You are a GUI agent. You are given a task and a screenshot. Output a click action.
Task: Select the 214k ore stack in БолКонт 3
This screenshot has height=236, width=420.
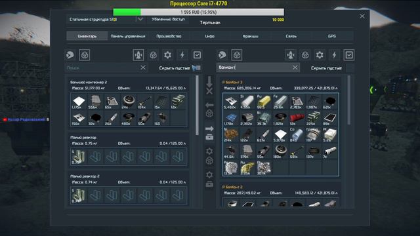[x=230, y=134]
